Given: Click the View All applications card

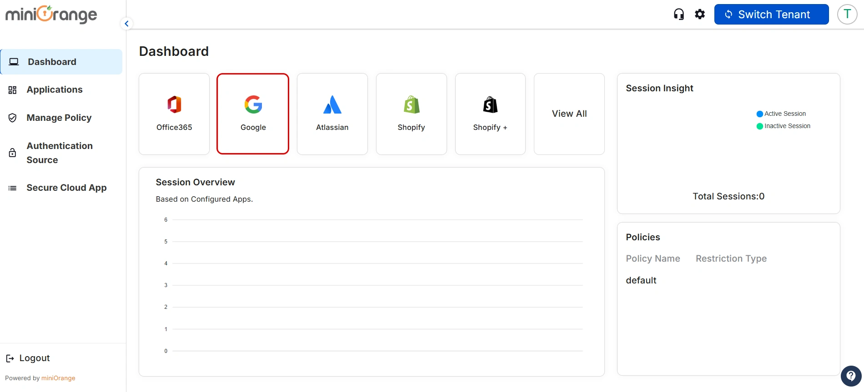Looking at the screenshot, I should [x=569, y=114].
